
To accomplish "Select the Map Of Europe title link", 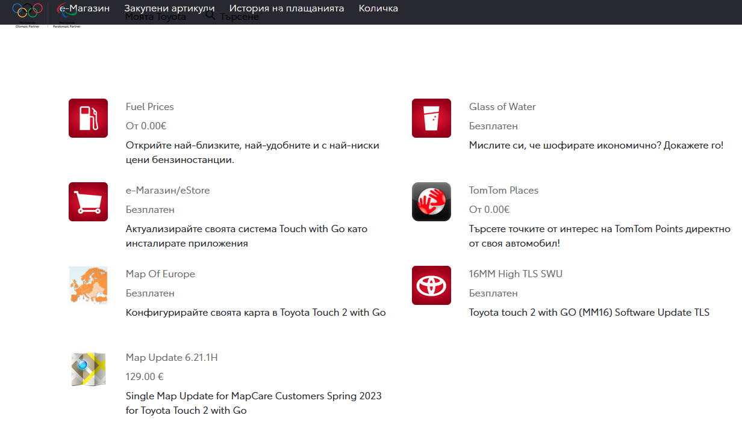I will 160,274.
